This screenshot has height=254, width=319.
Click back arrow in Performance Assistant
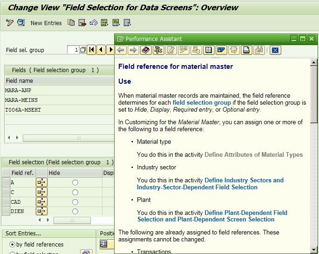(121, 50)
